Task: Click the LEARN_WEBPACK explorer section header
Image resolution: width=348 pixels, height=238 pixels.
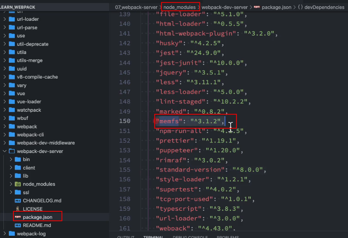Action: [55, 7]
